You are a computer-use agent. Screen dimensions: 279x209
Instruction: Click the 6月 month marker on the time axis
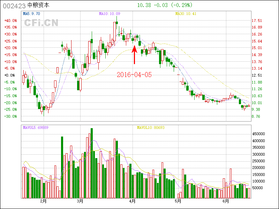click(226, 201)
